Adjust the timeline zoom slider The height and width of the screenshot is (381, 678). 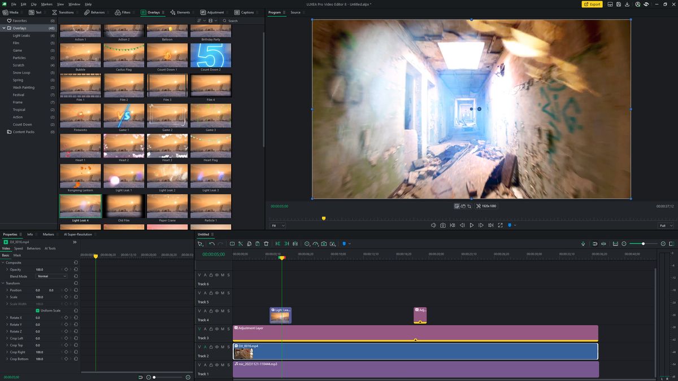click(x=643, y=243)
